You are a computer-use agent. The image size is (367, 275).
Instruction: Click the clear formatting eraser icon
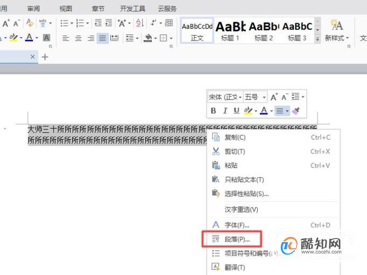(x=30, y=23)
